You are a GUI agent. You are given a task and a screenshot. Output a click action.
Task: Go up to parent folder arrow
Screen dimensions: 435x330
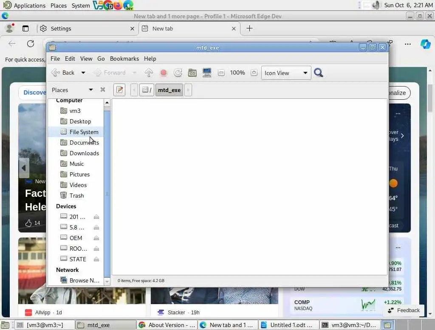[149, 73]
